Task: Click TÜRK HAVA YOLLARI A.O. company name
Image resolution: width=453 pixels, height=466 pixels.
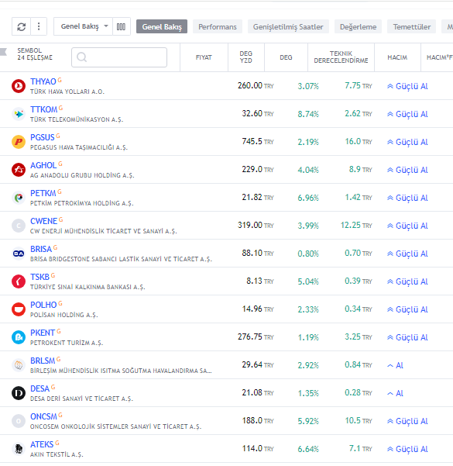Action: 67,91
